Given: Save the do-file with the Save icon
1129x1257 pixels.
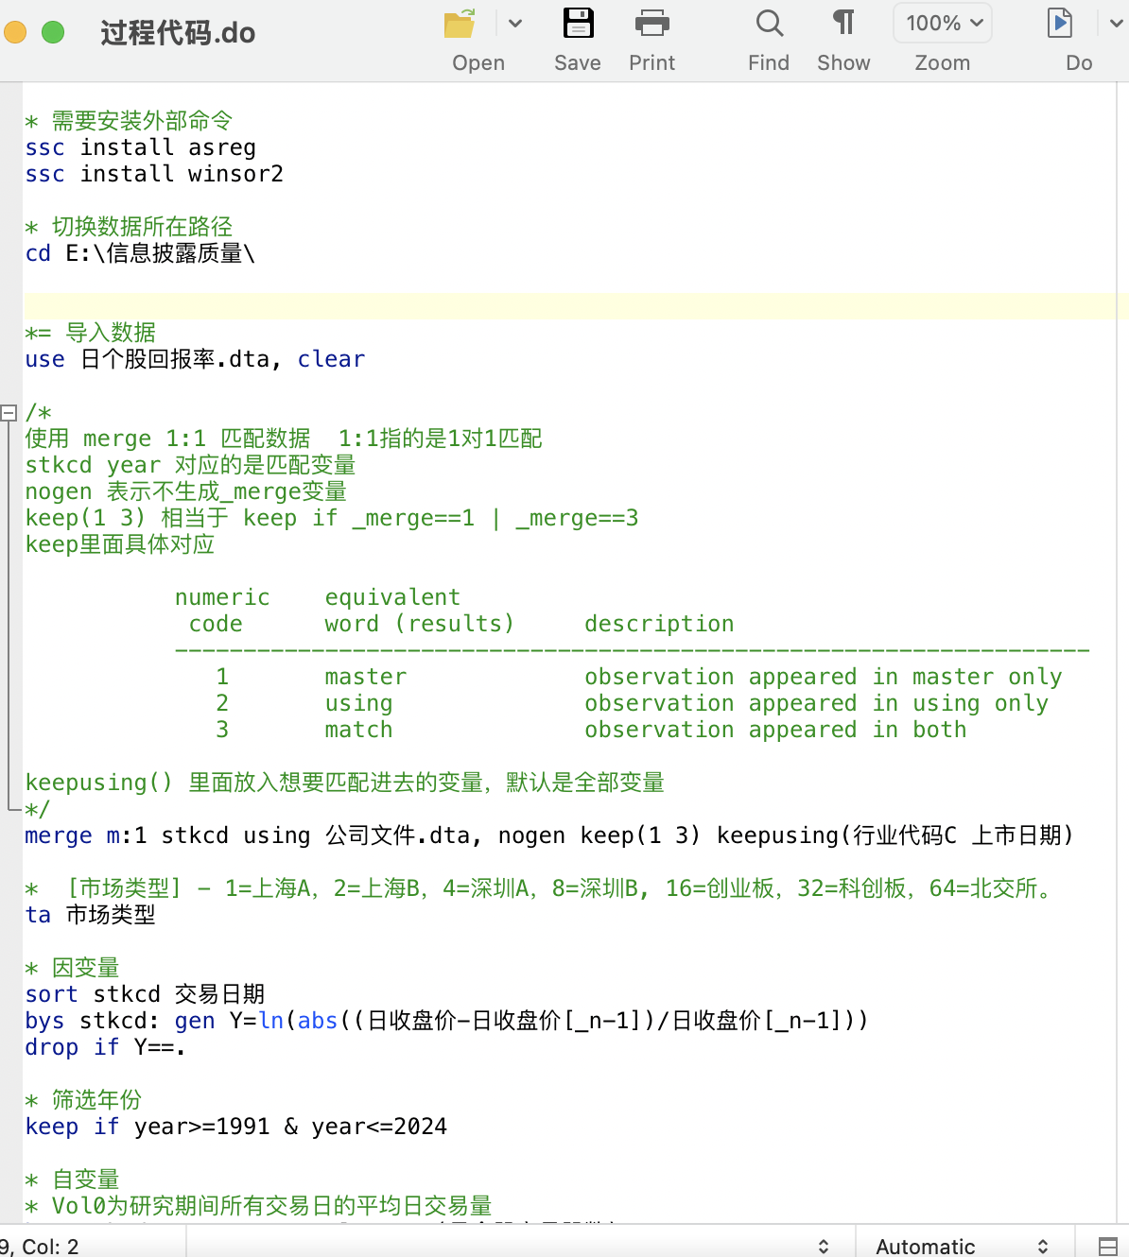Looking at the screenshot, I should tap(578, 24).
